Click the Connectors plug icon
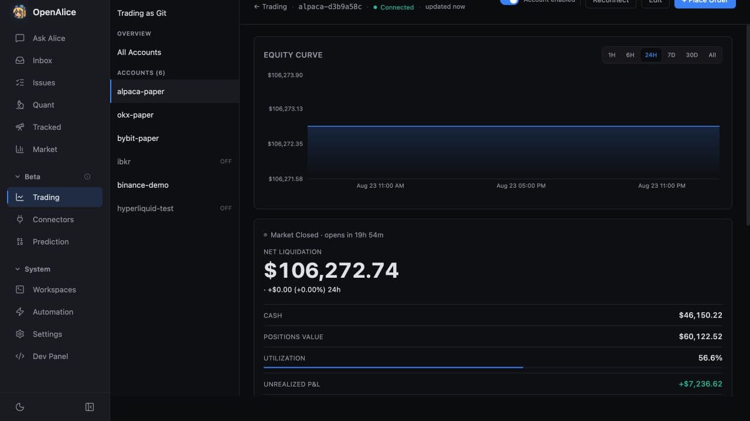The image size is (750, 421). [20, 219]
